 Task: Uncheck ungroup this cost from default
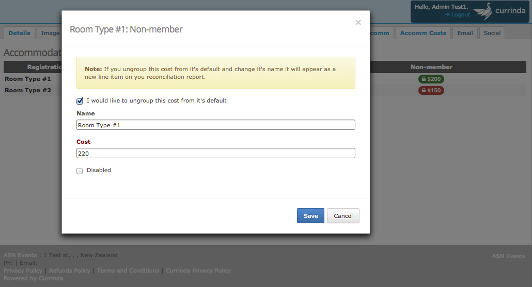pos(80,101)
